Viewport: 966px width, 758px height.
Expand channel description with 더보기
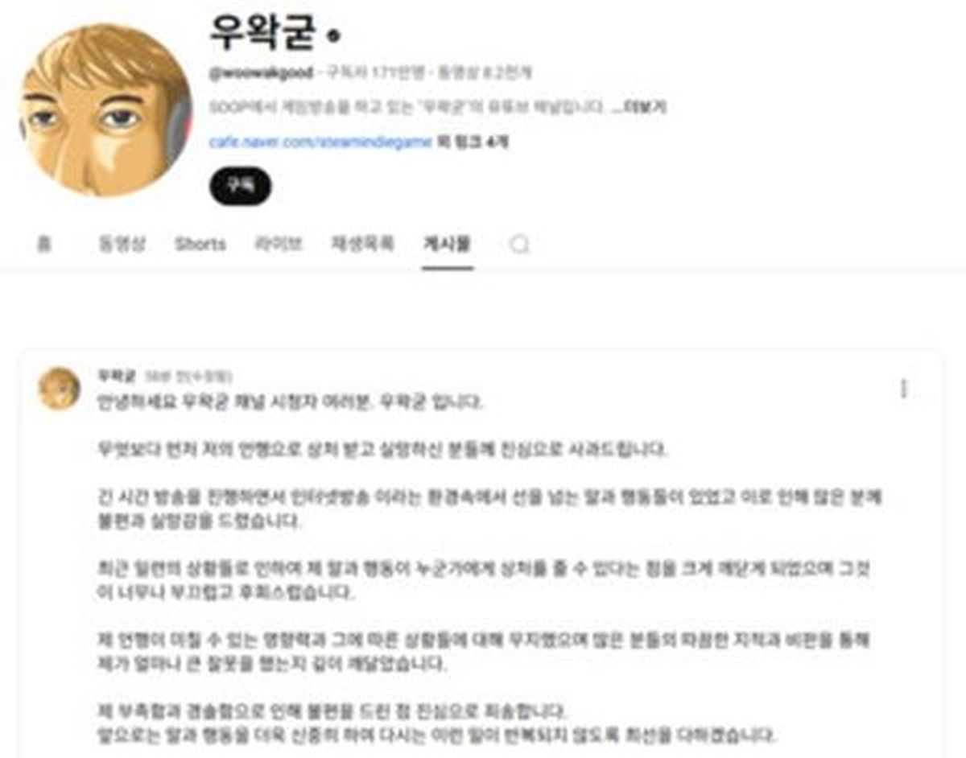[642, 106]
